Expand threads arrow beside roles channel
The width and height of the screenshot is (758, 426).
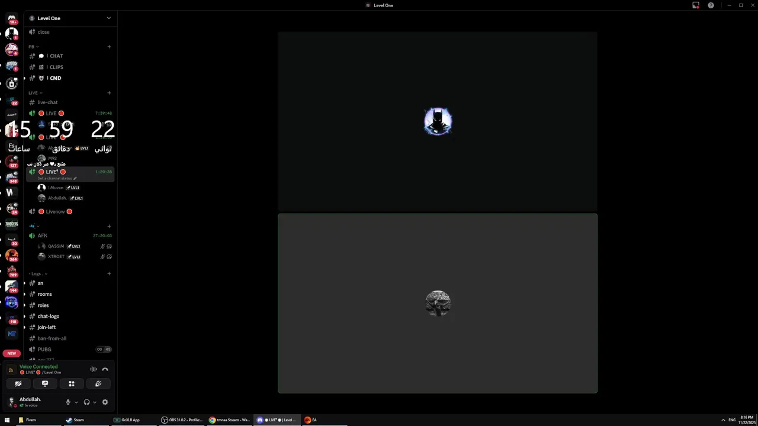24,305
